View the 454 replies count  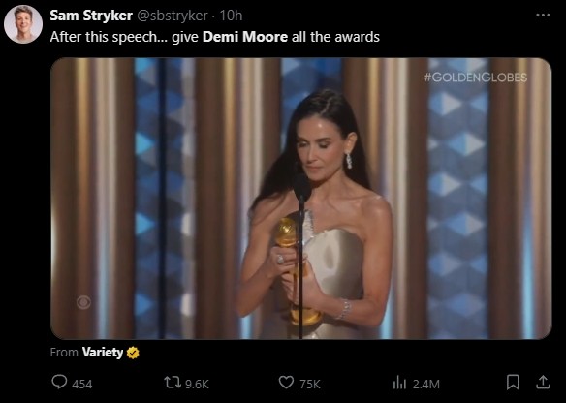coord(82,384)
